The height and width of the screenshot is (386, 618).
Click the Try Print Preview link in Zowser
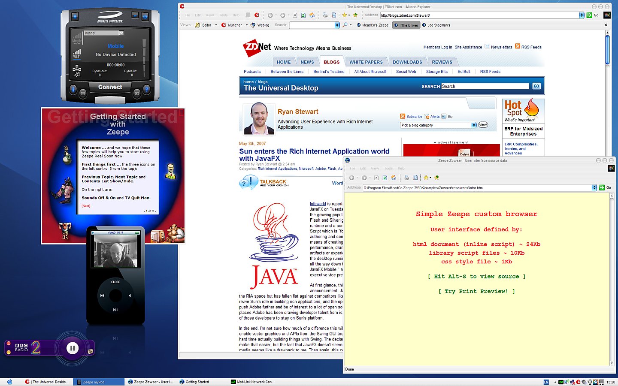476,291
